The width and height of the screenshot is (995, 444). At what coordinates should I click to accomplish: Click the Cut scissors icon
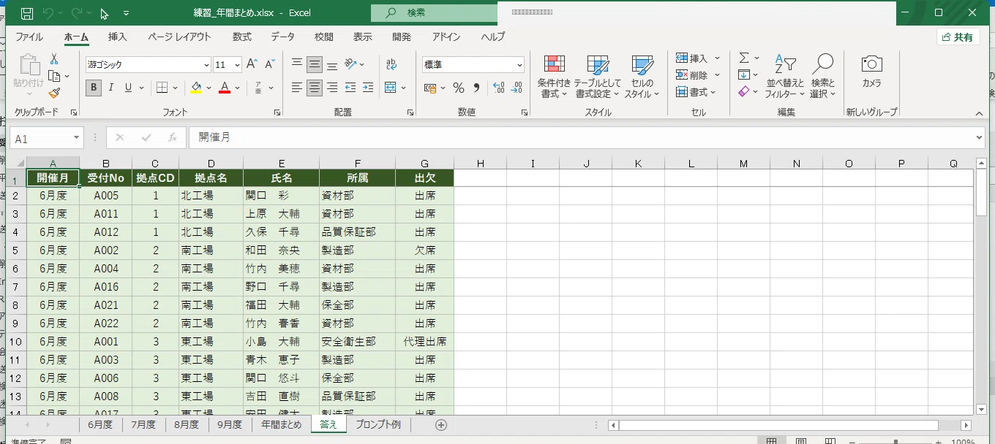point(54,59)
